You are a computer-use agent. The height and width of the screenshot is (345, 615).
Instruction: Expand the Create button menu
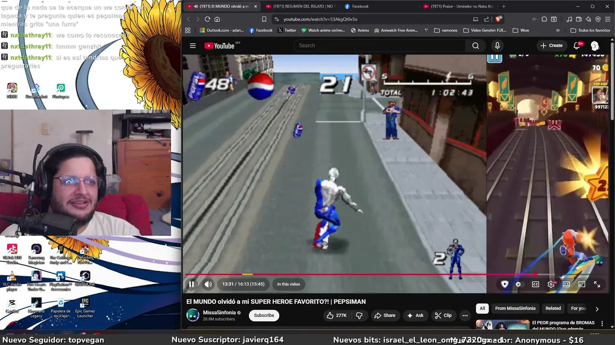(x=552, y=46)
